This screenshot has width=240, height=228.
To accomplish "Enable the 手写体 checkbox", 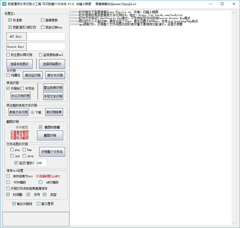I will (x=22, y=88).
